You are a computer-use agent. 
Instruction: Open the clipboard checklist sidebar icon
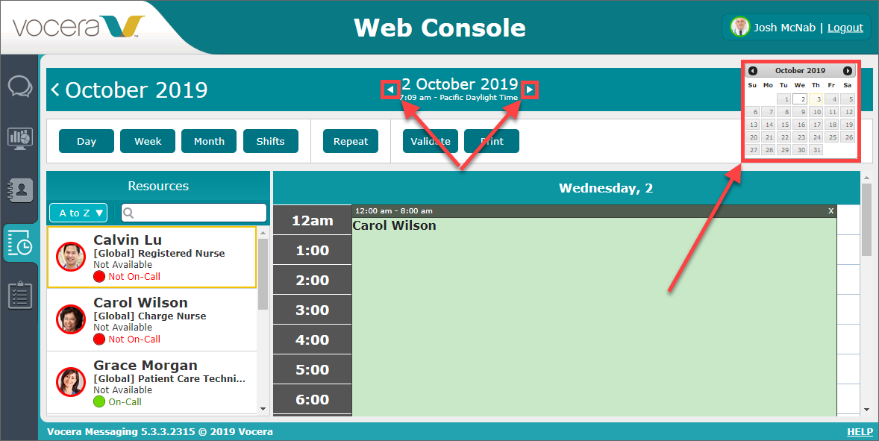point(19,295)
